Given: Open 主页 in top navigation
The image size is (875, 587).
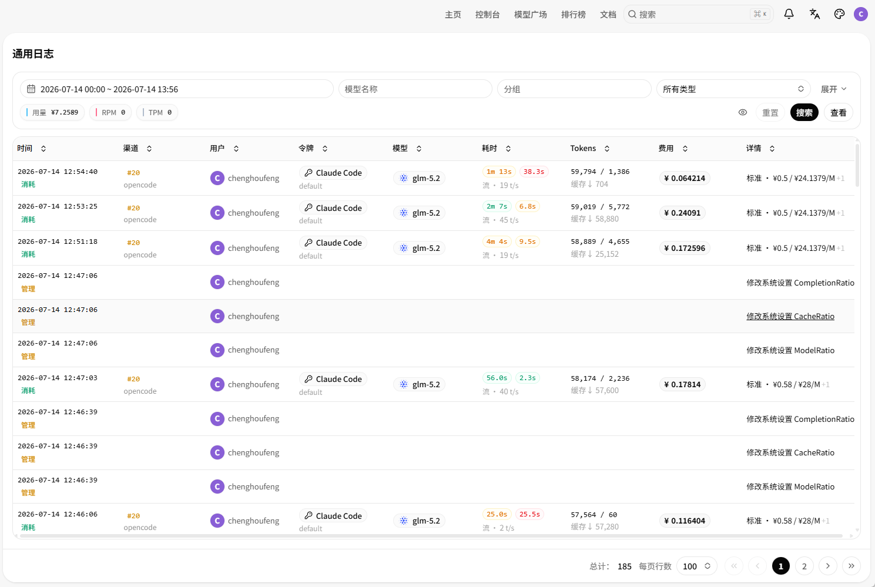Looking at the screenshot, I should pos(453,14).
